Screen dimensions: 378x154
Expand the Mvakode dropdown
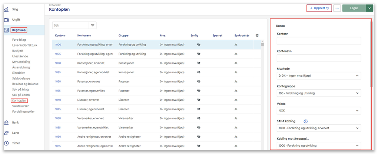pyautogui.click(x=319, y=76)
